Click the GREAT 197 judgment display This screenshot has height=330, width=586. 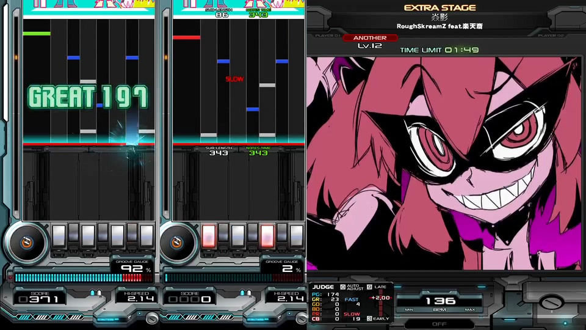[88, 97]
